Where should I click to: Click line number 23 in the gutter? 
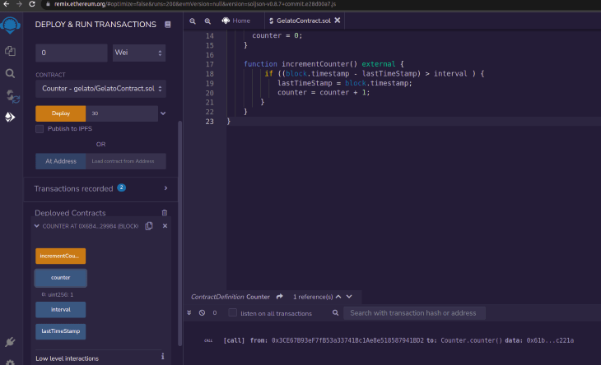click(210, 122)
